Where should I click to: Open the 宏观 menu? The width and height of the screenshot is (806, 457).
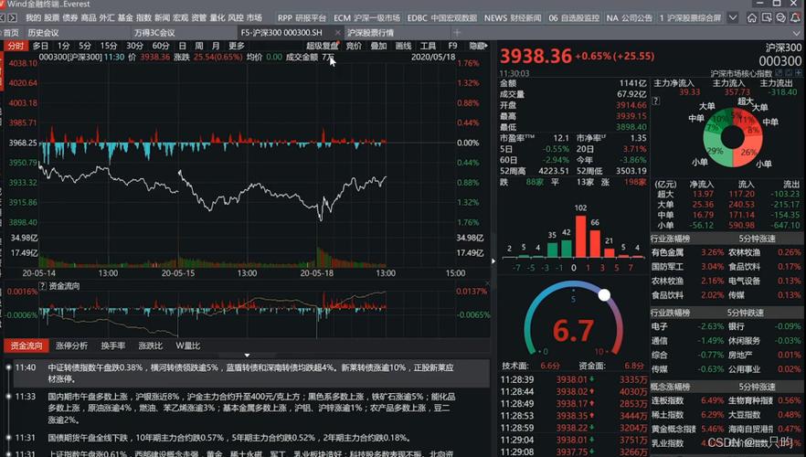click(x=180, y=17)
